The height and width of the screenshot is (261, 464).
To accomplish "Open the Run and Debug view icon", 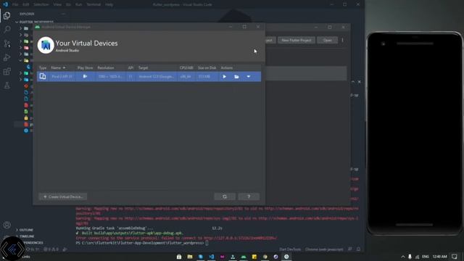I will coord(7,57).
